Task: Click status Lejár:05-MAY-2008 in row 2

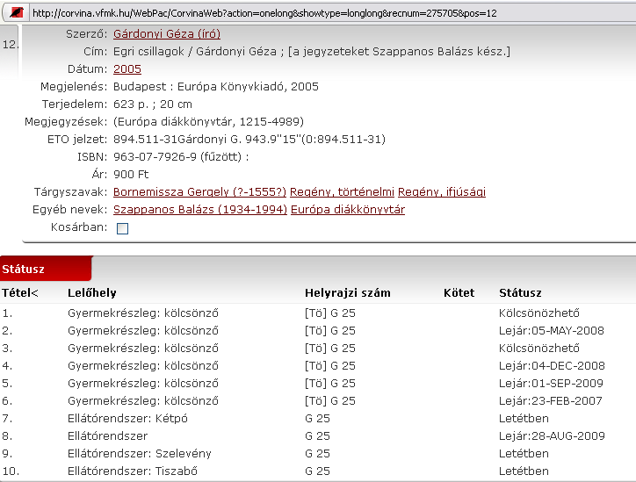Action: coord(551,331)
